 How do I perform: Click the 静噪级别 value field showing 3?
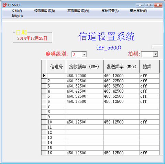coord(77,54)
